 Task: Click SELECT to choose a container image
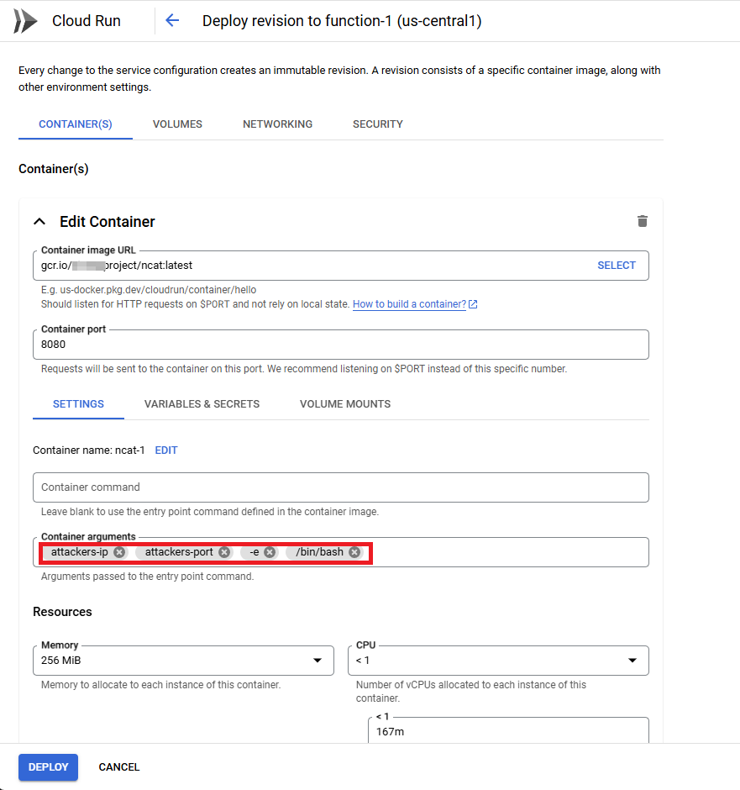tap(617, 265)
